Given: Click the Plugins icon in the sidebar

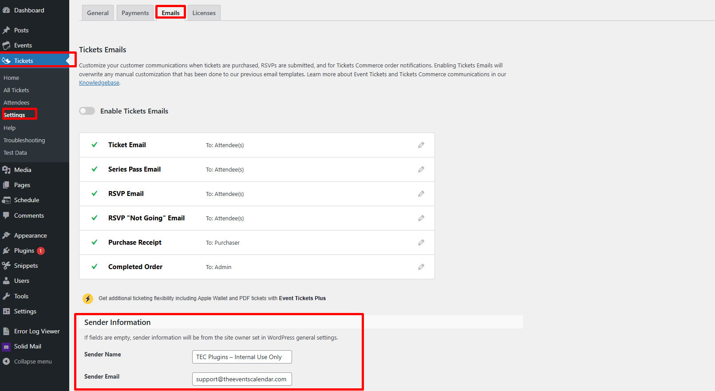Looking at the screenshot, I should (6, 251).
